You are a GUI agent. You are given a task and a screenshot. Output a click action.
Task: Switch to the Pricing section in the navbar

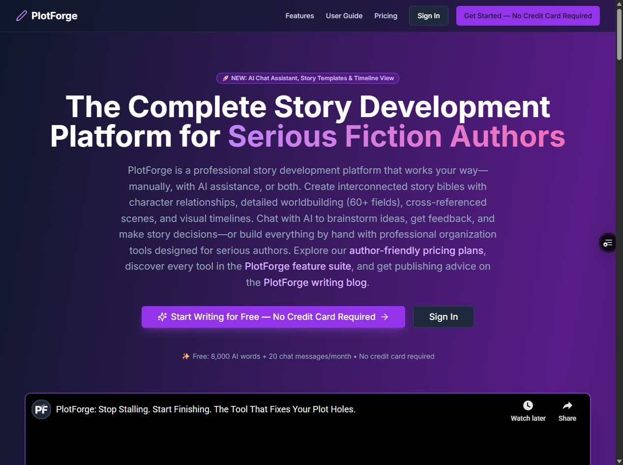tap(386, 16)
